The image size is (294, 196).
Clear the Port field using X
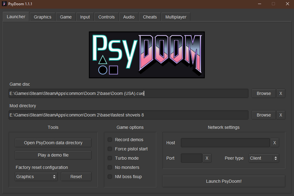pos(207,158)
